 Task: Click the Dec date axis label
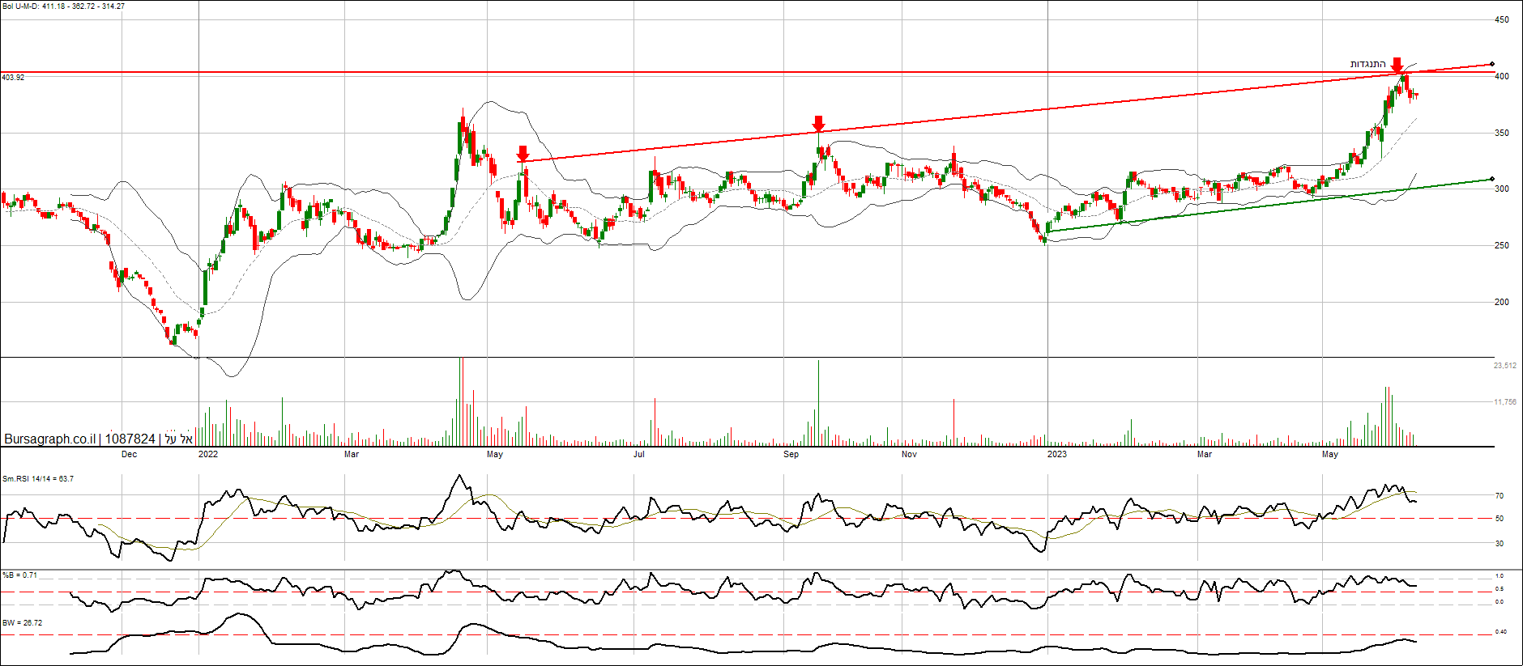coord(129,455)
